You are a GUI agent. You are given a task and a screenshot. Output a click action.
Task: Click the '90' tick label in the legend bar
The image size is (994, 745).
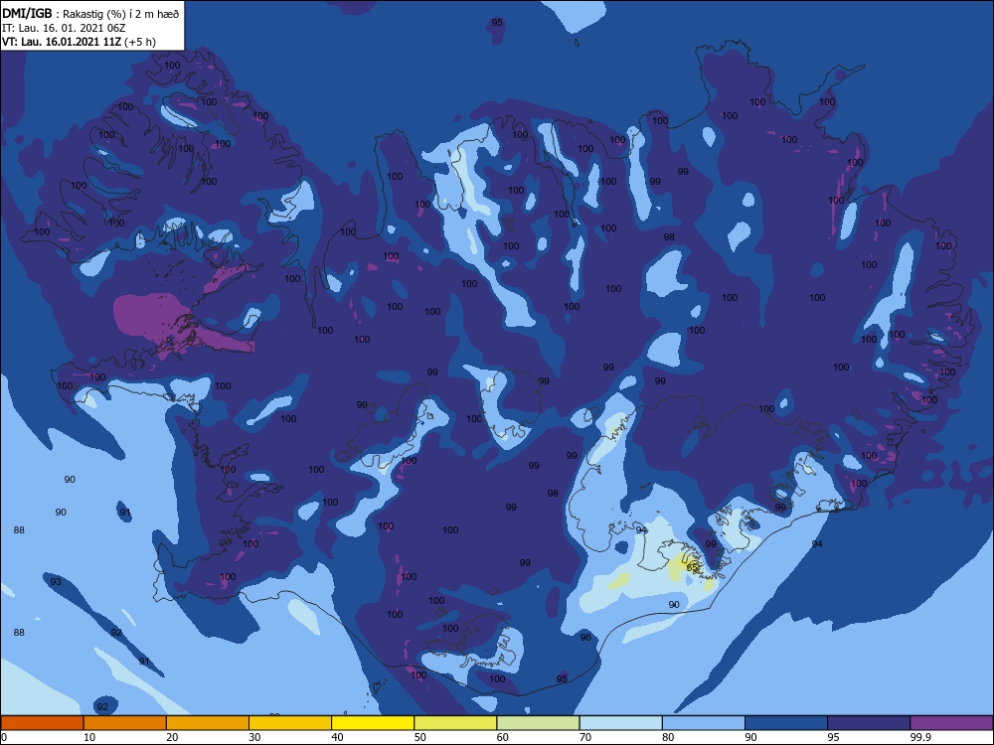tap(750, 737)
